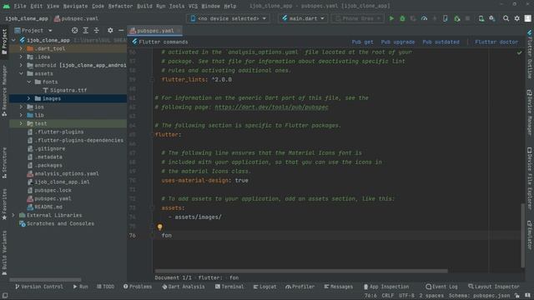
Task: Open Device Manager side tool window
Action: coord(530,112)
